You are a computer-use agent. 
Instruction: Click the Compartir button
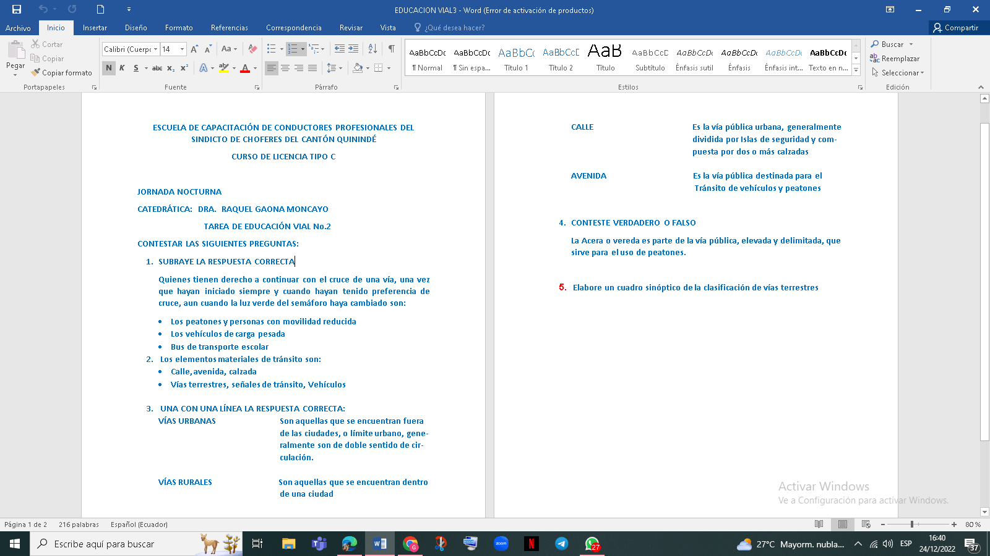tap(956, 28)
